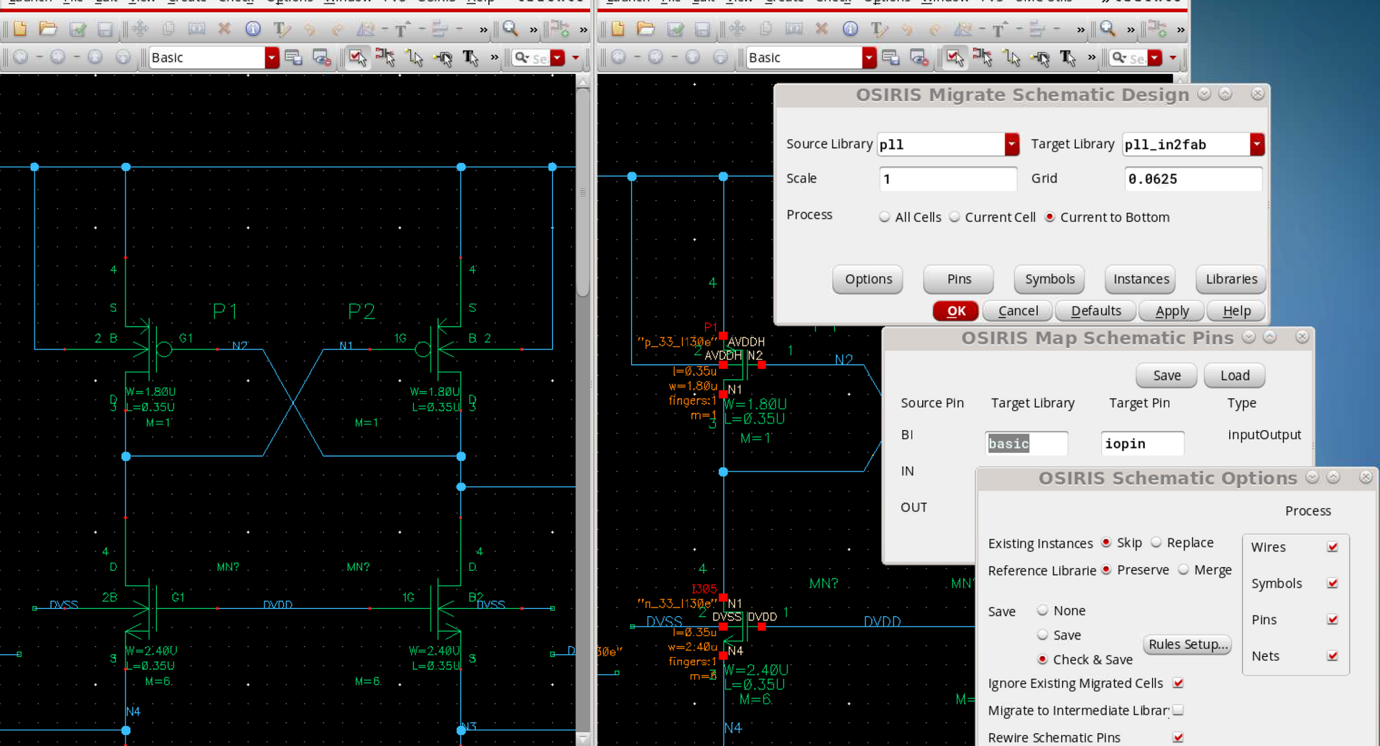Image resolution: width=1380 pixels, height=746 pixels.
Task: Click the Scale input field
Action: click(x=947, y=179)
